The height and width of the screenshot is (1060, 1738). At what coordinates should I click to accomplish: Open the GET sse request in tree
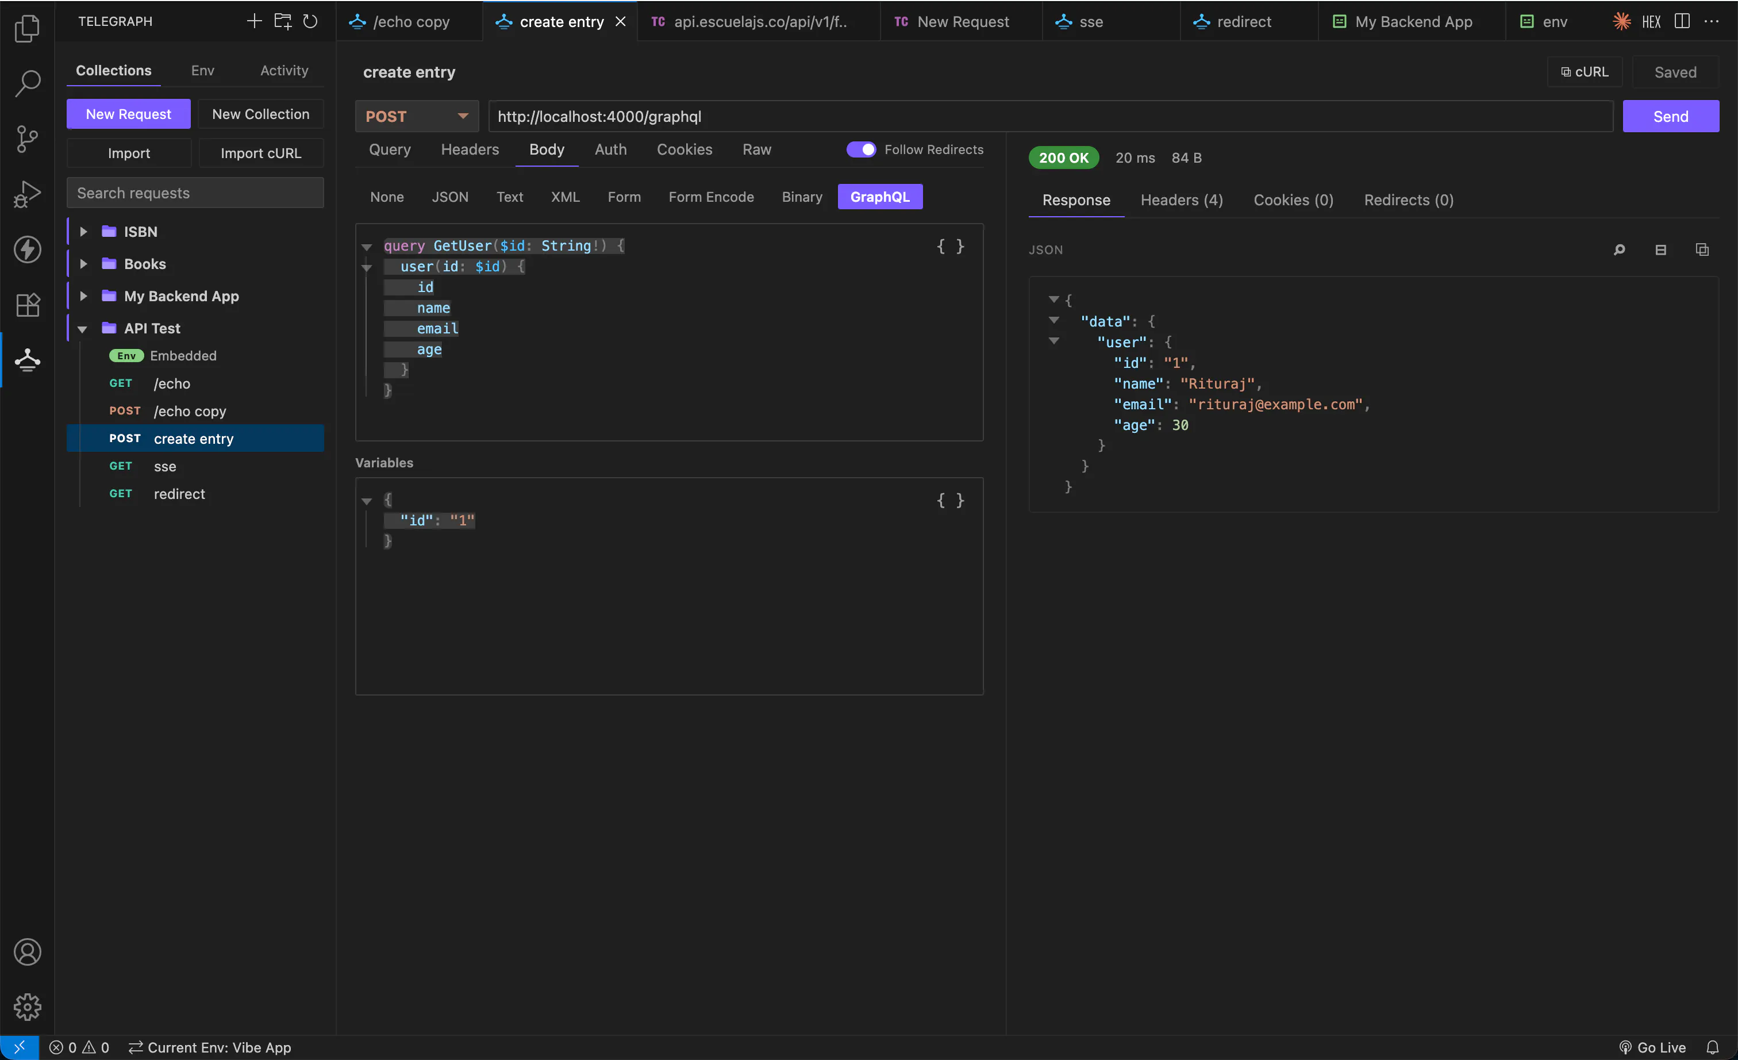195,466
